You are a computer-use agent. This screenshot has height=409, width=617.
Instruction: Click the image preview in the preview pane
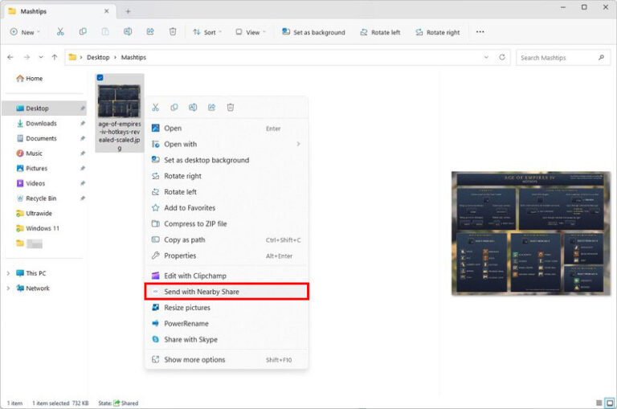point(530,233)
